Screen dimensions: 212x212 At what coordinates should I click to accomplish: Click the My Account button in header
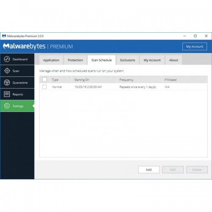click(195, 47)
